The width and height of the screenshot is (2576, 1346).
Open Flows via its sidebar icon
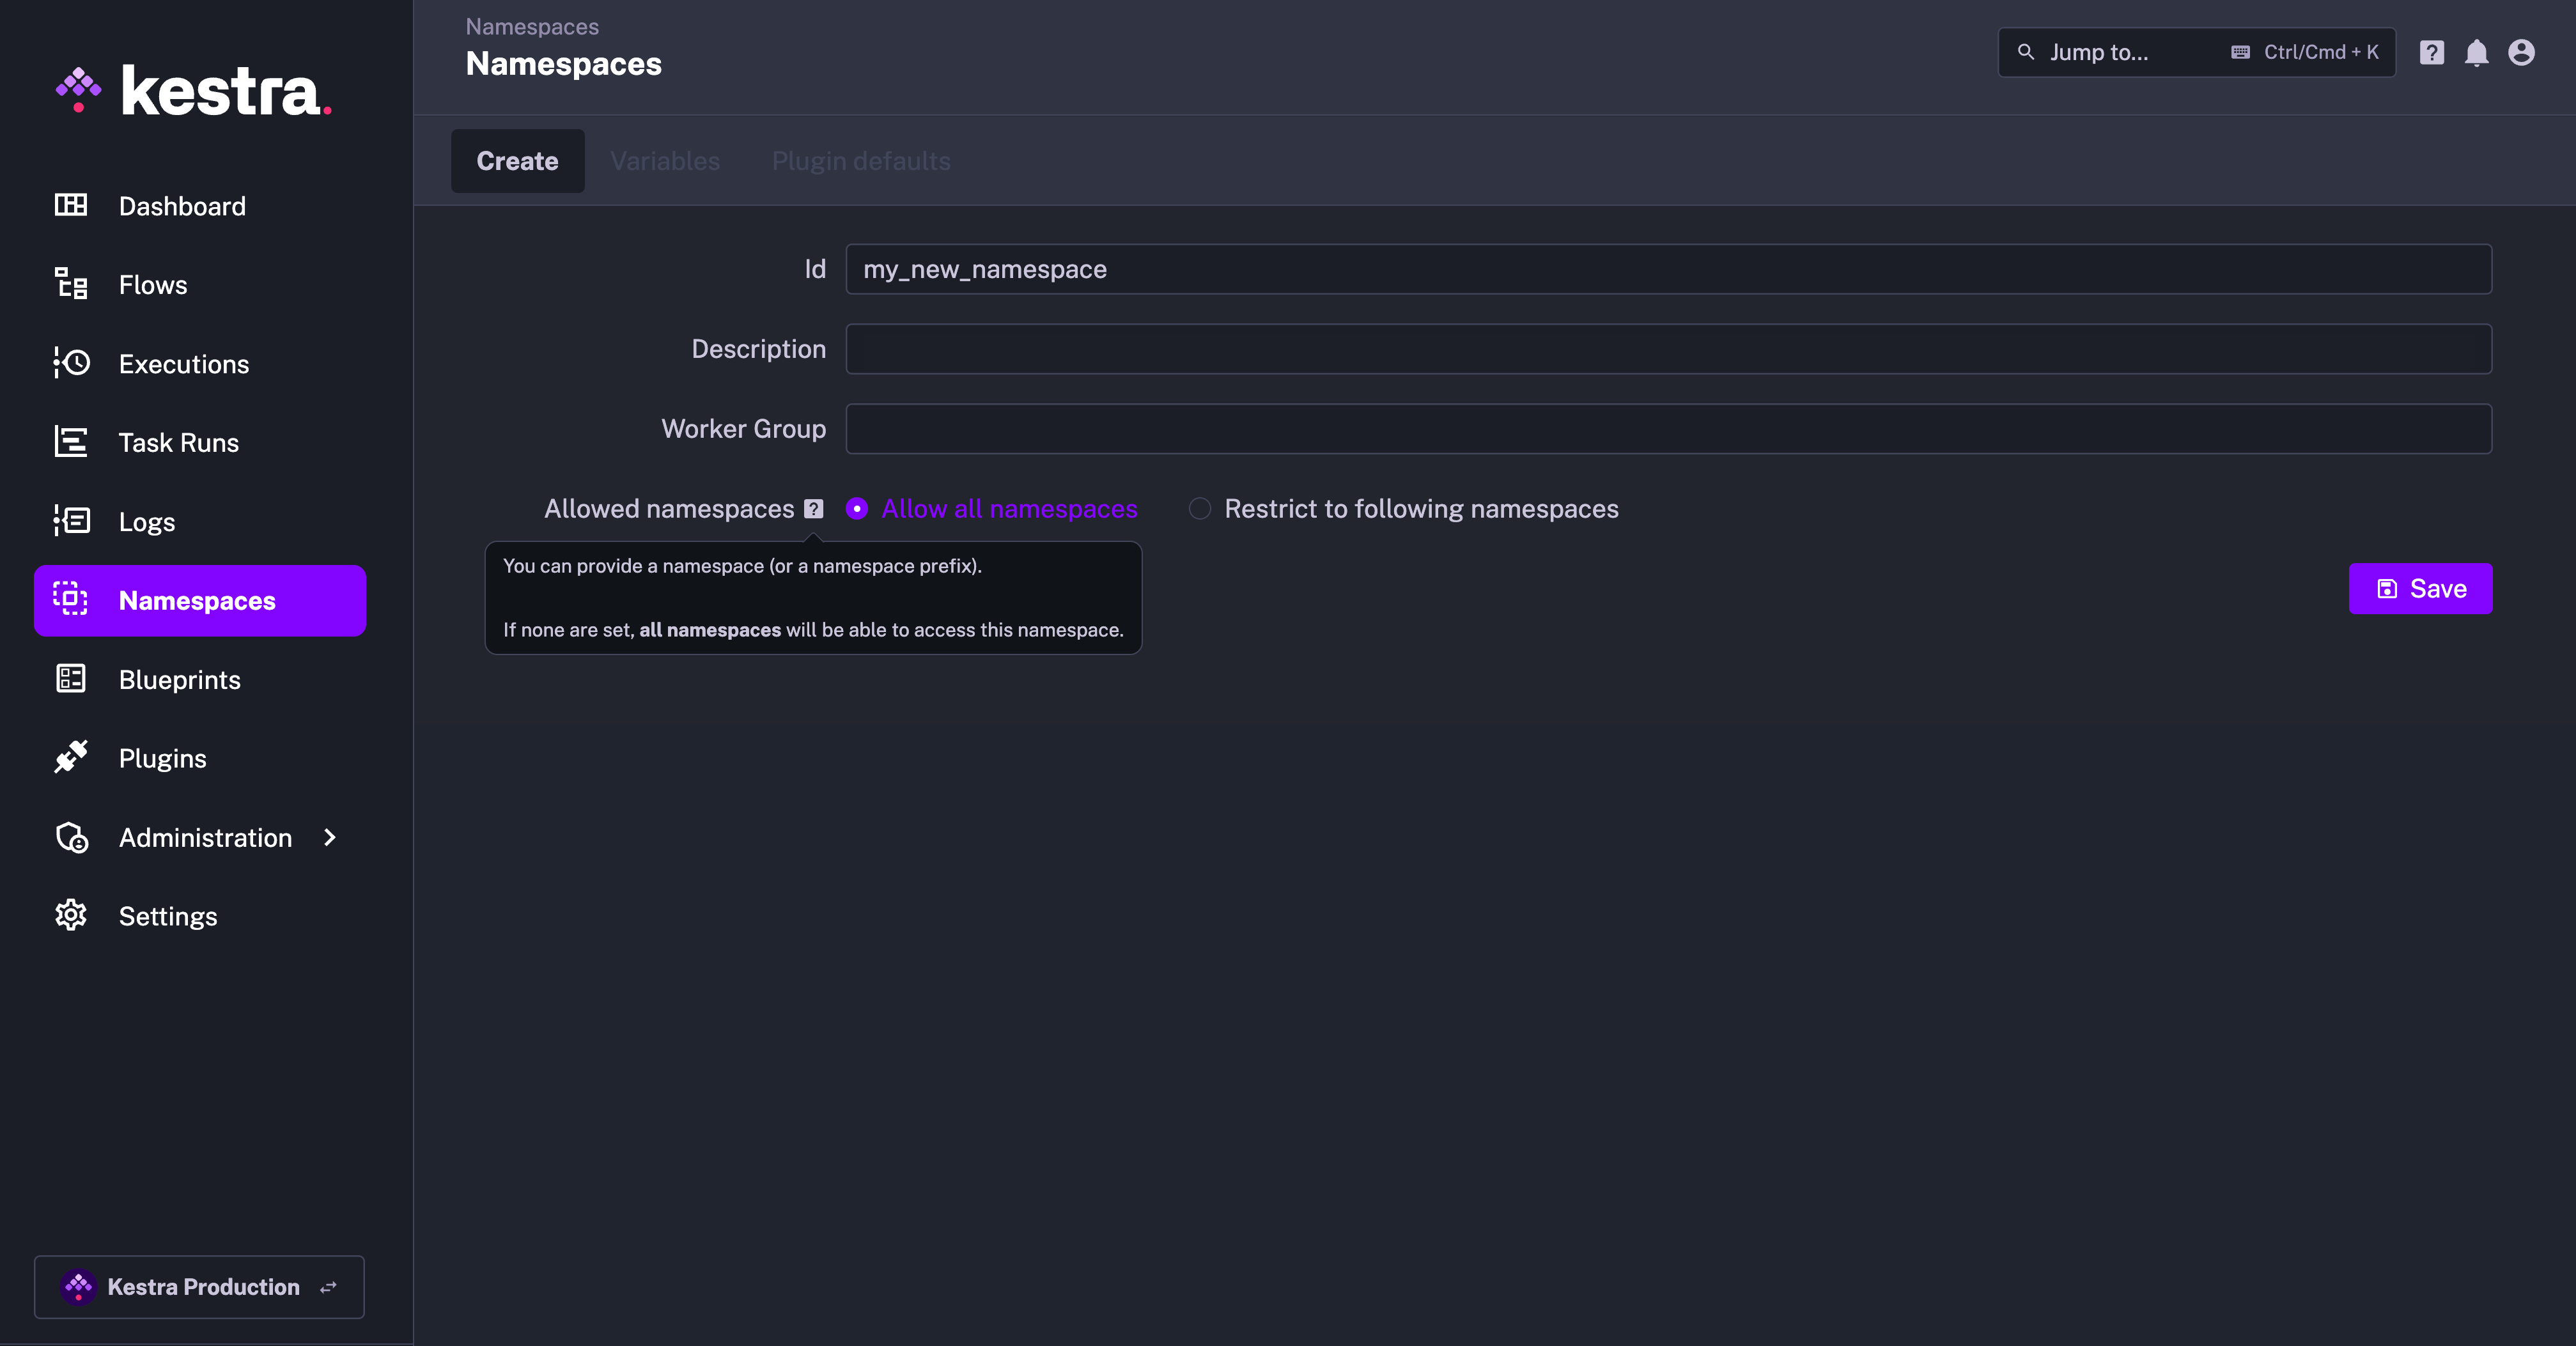(70, 284)
